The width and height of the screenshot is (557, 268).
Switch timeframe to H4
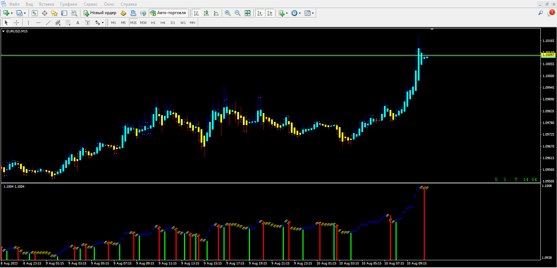click(x=163, y=23)
